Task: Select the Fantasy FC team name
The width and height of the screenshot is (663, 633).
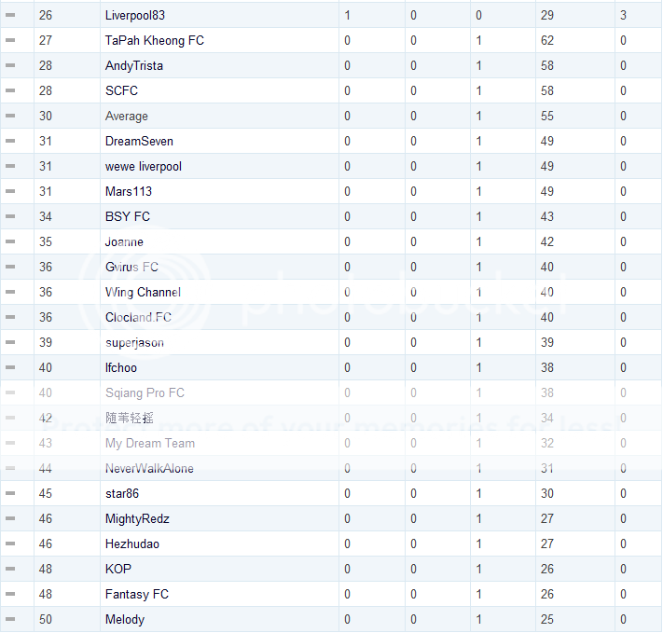Action: [x=137, y=595]
